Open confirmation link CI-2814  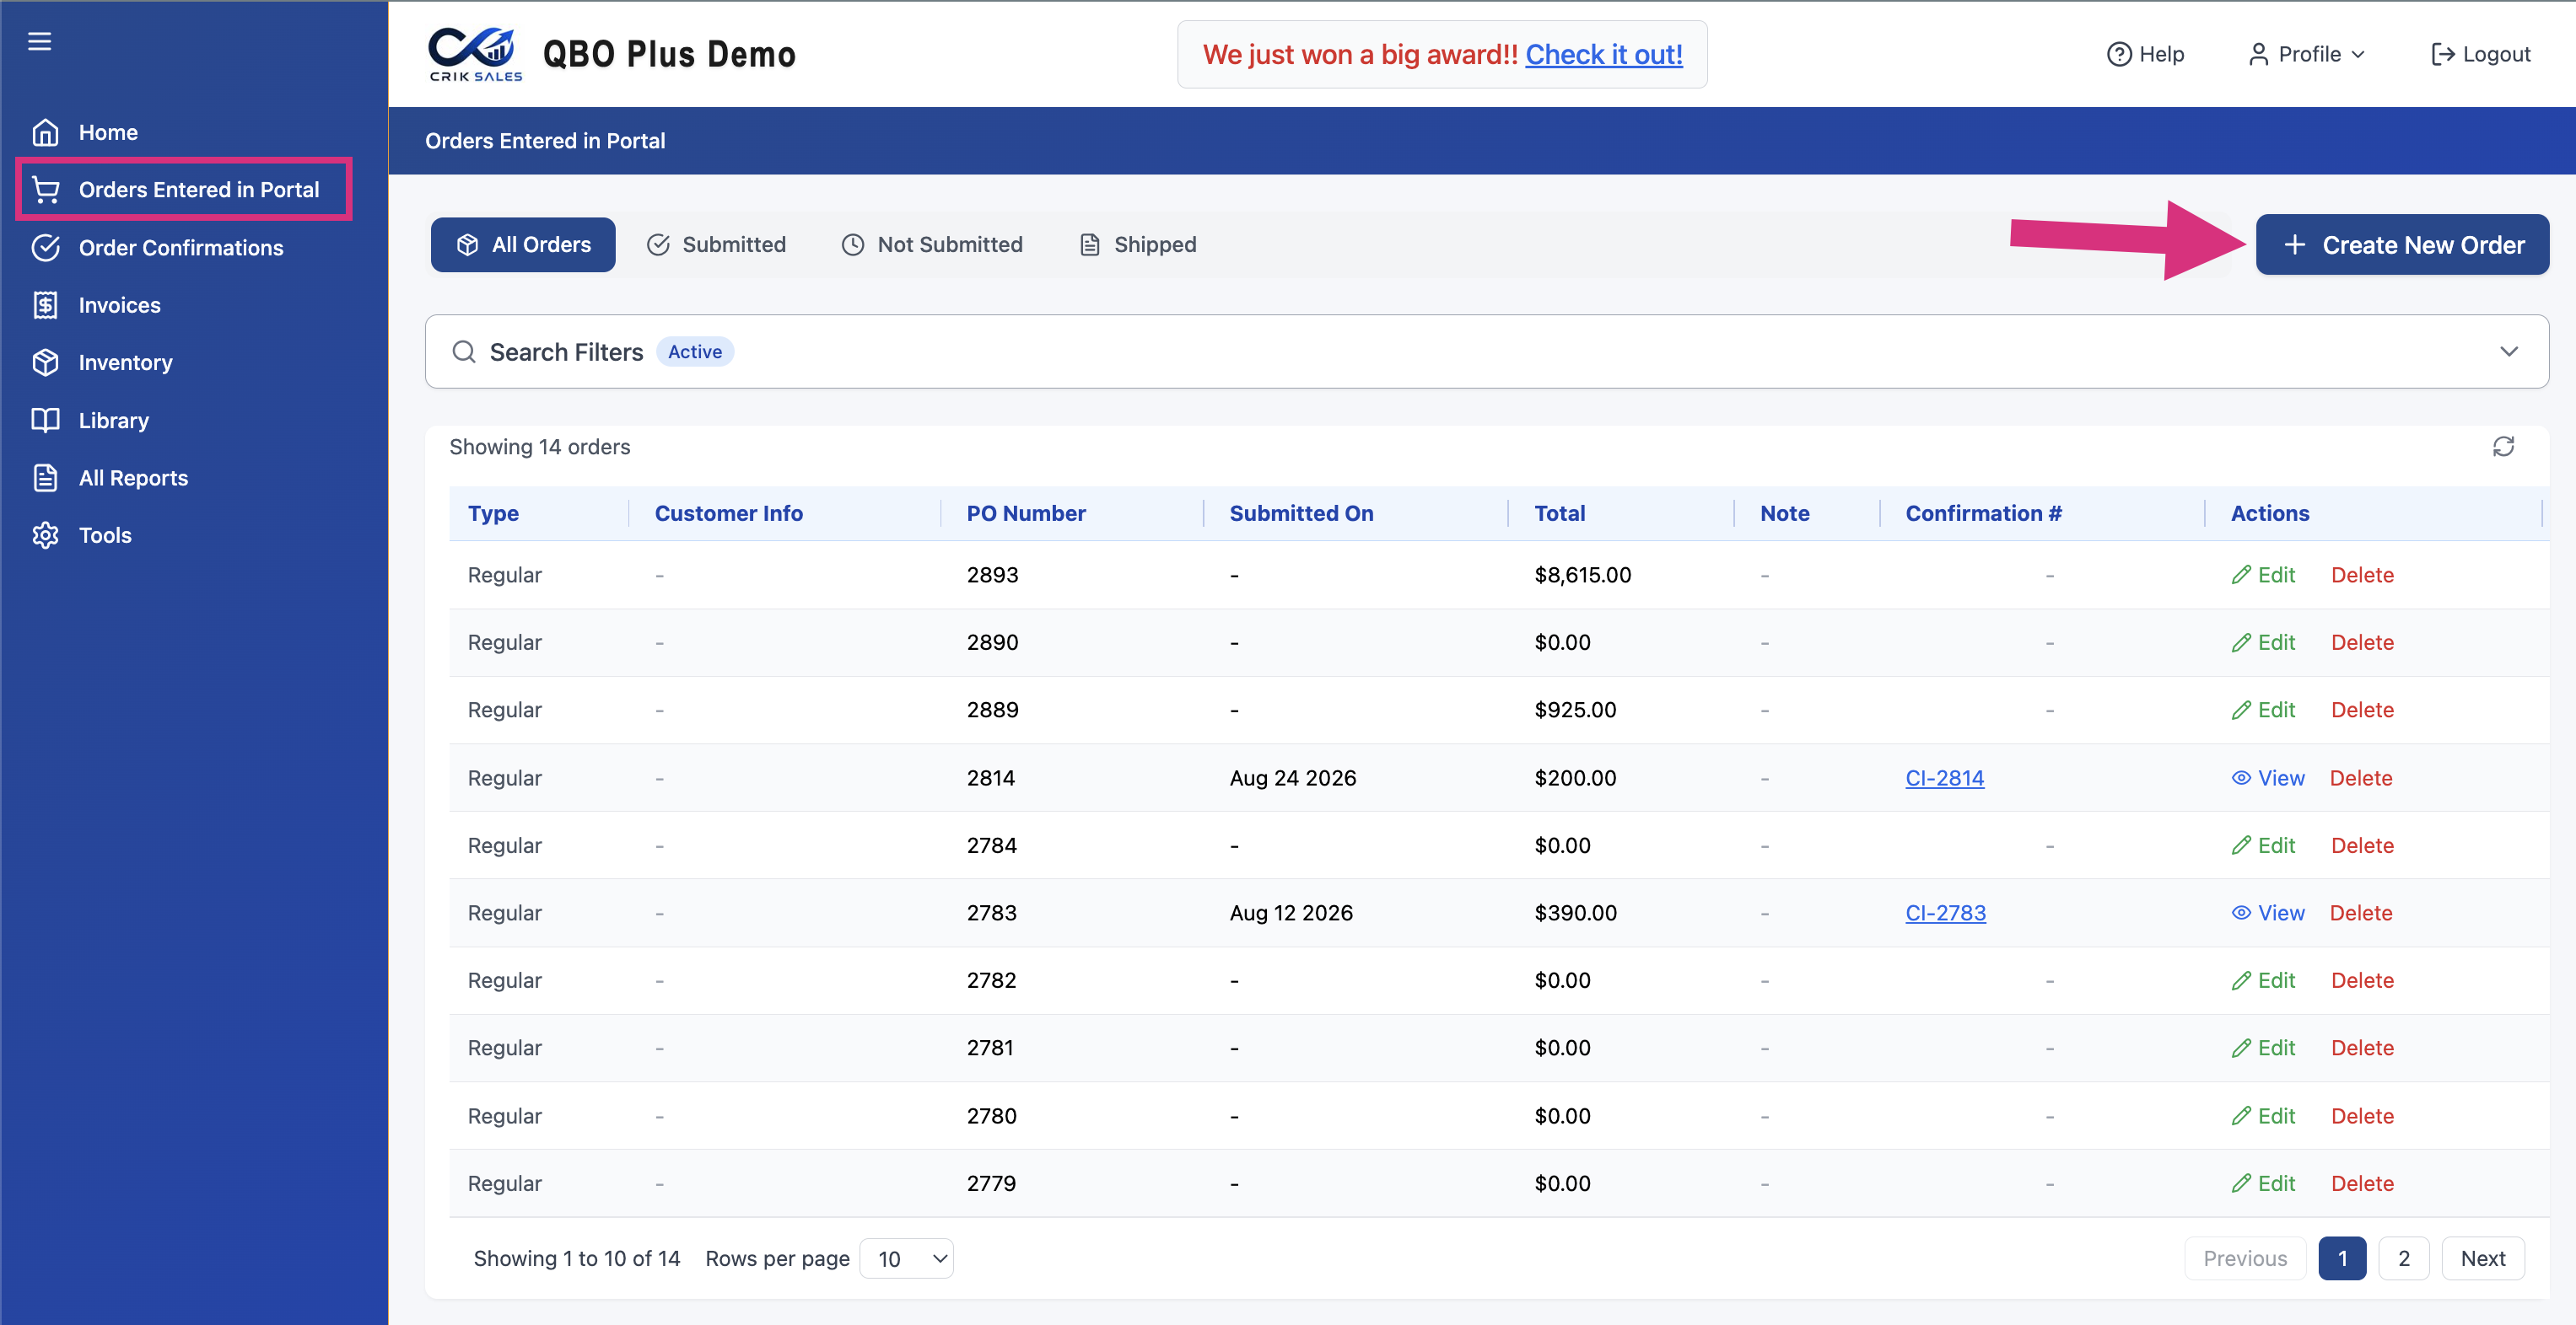tap(1944, 777)
